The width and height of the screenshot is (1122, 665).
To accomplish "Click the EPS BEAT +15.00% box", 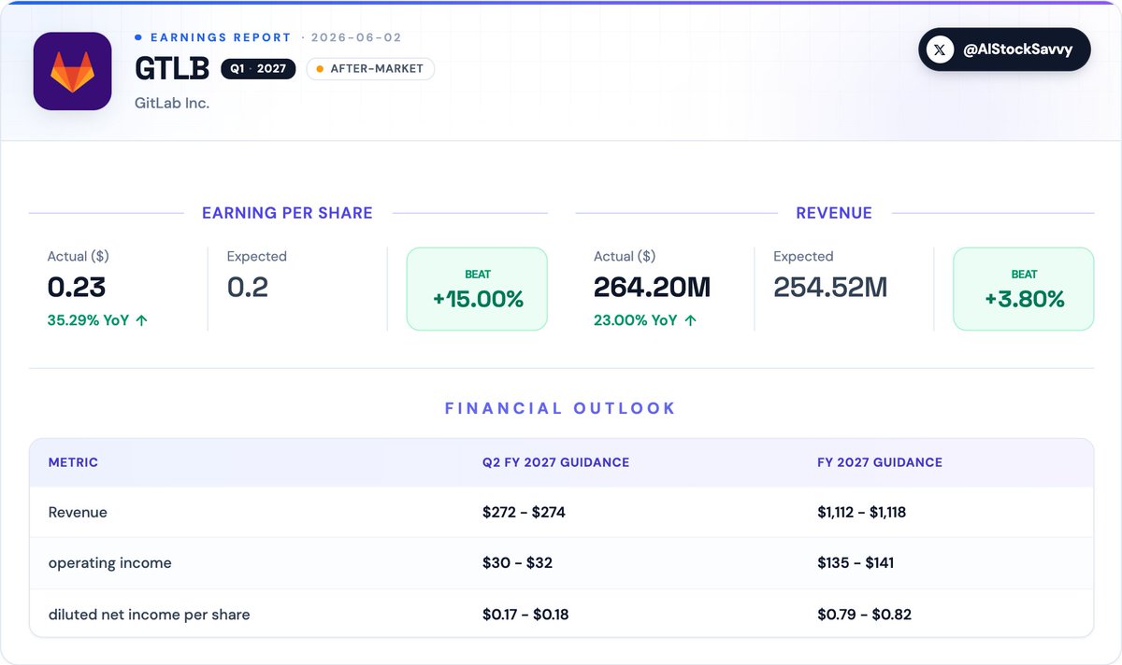I will tap(477, 289).
